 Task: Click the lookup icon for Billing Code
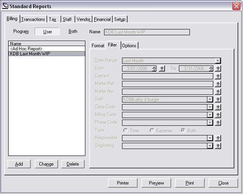[x=218, y=115]
